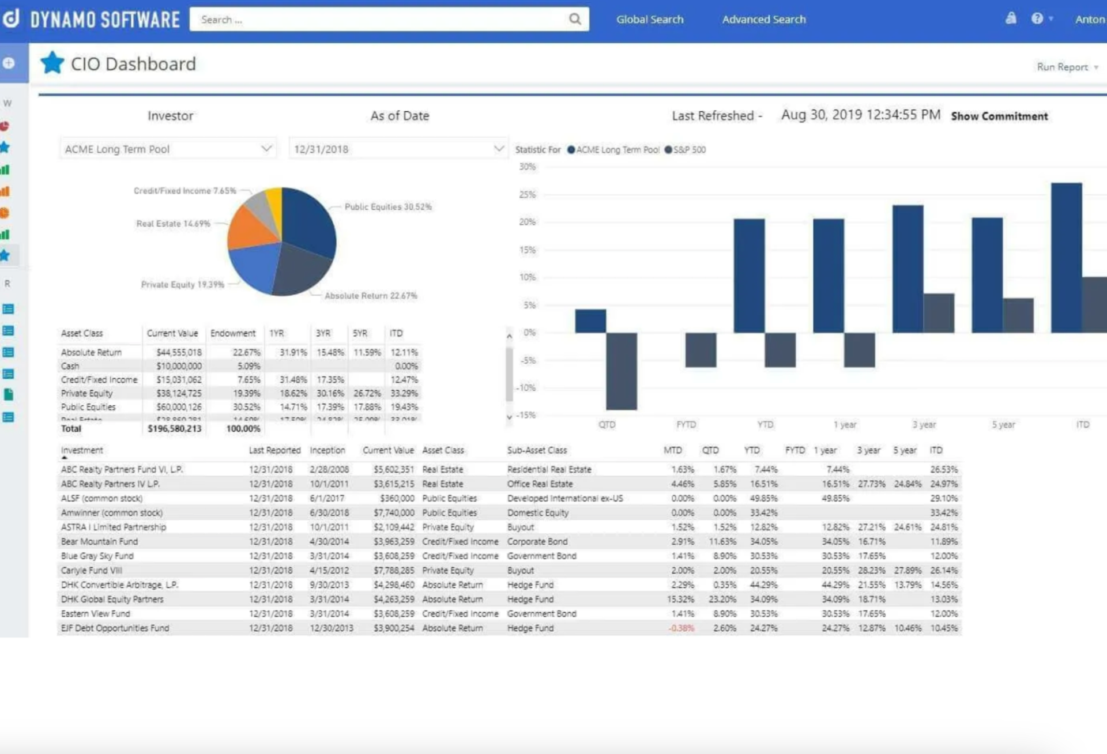Open the green document icon in sidebar
This screenshot has width=1107, height=754.
tap(8, 394)
